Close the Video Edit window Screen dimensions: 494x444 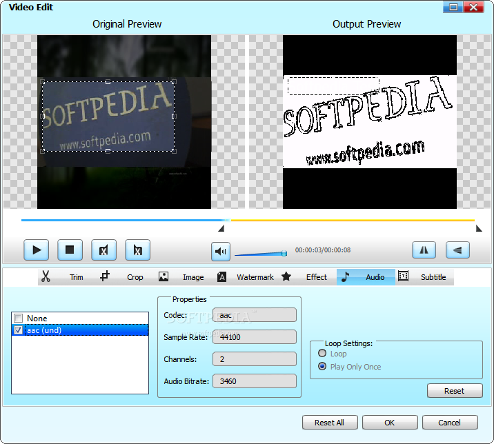point(473,7)
